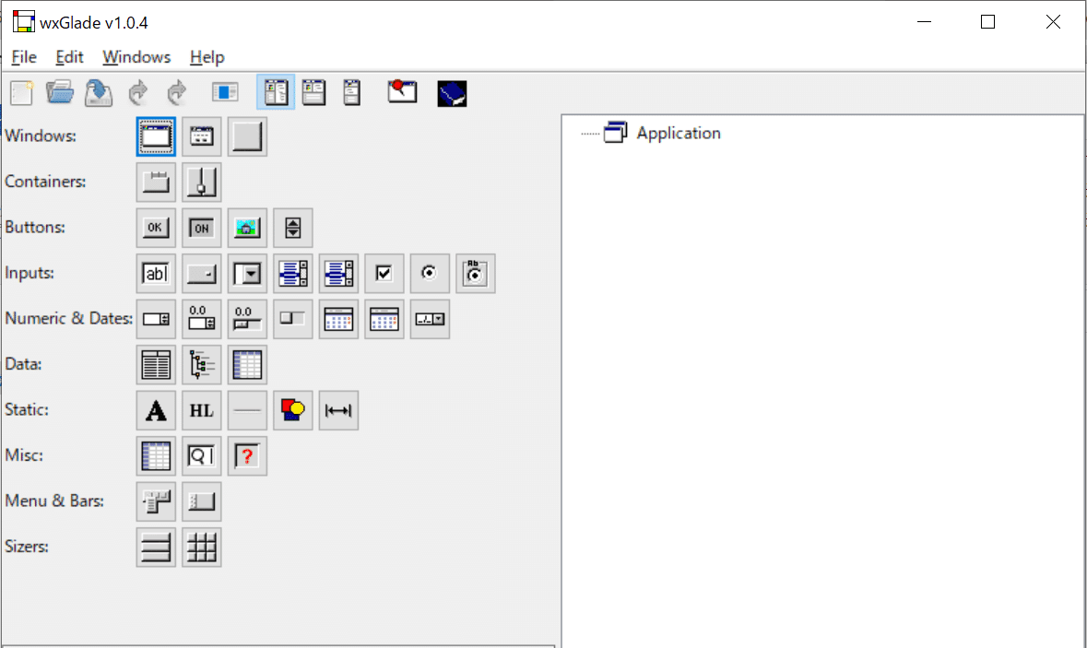Screen dimensions: 1087x648
Task: Select the Application tree node
Action: (679, 133)
